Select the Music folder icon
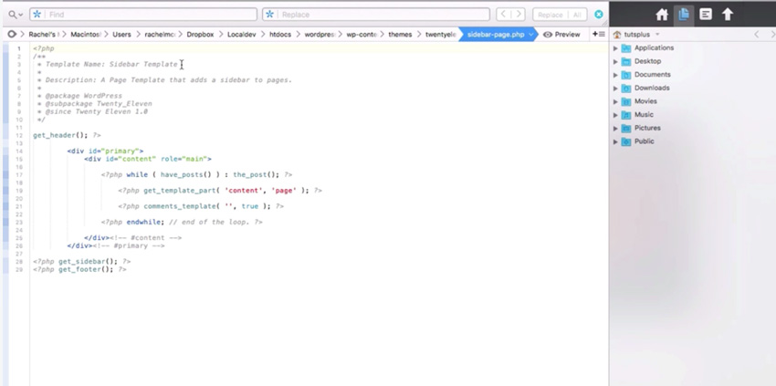Screen dimensions: 776x386 (x=626, y=115)
